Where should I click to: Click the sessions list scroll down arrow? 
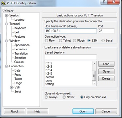tap(94, 83)
